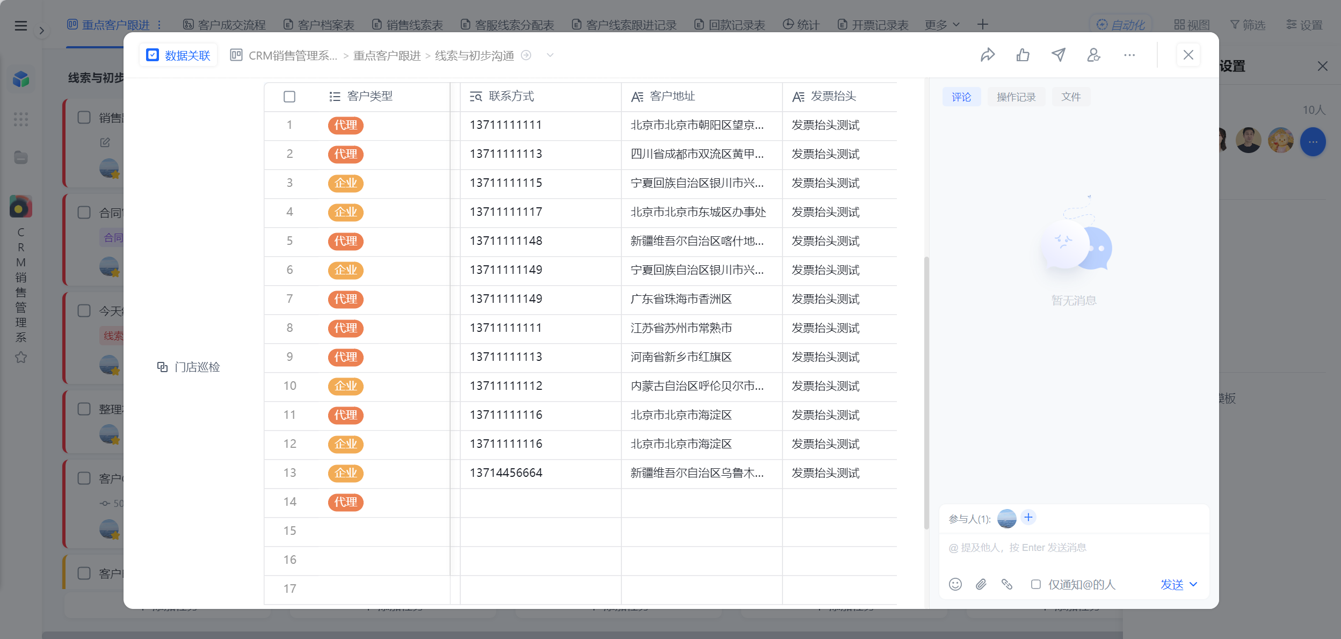Click the CRM app icon in sidebar
Image resolution: width=1341 pixels, height=639 pixels.
tap(21, 207)
